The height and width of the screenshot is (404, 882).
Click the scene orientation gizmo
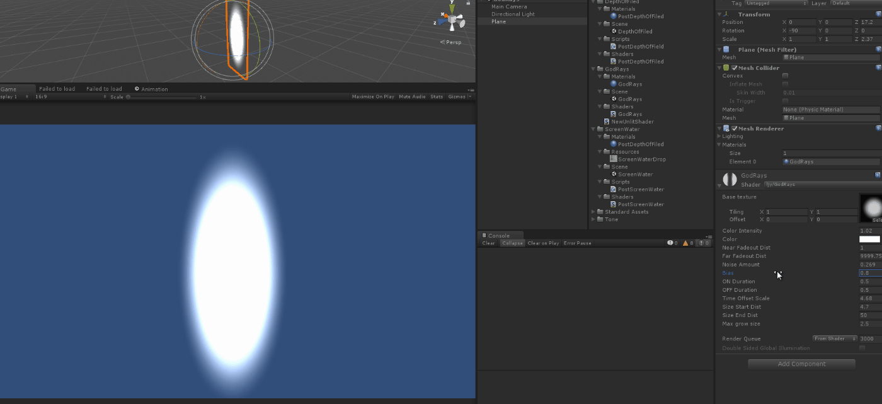click(452, 20)
